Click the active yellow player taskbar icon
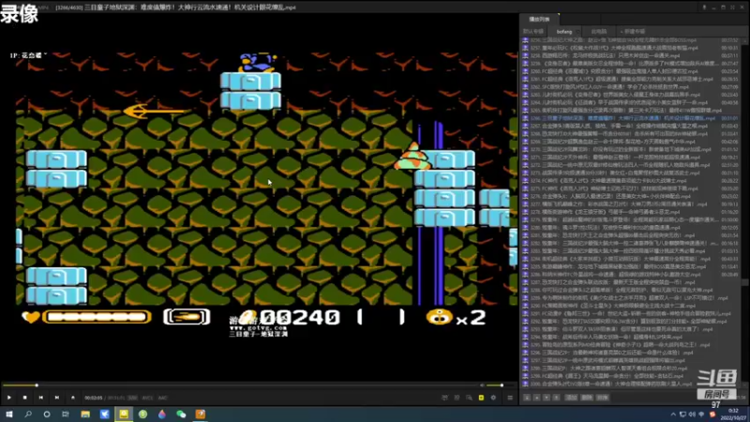Viewport: 750px width, 422px height. [x=124, y=414]
